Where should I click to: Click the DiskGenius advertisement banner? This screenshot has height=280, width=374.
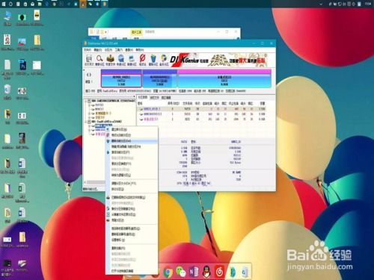click(218, 60)
